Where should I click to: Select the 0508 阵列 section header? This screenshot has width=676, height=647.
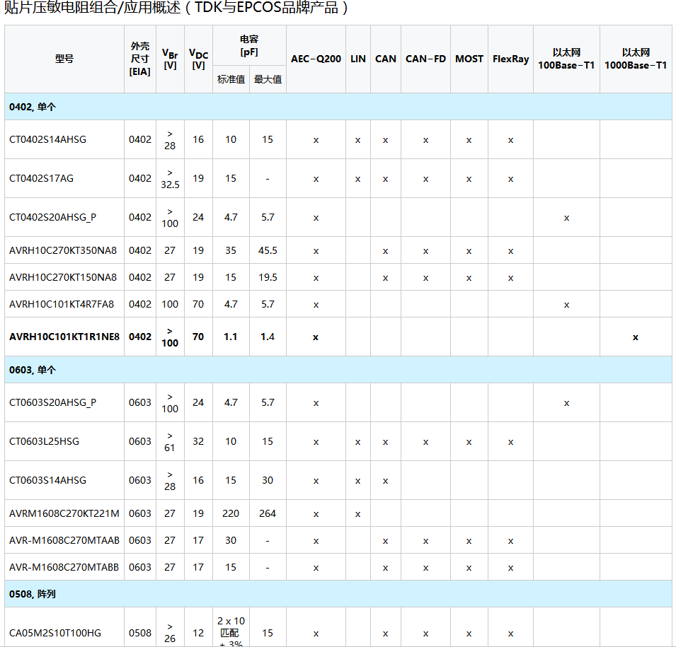pyautogui.click(x=338, y=594)
